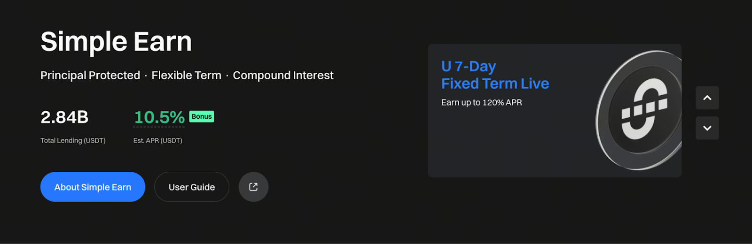Click the Est. APR (USDT) label
Screen dimensions: 752x244
(158, 140)
